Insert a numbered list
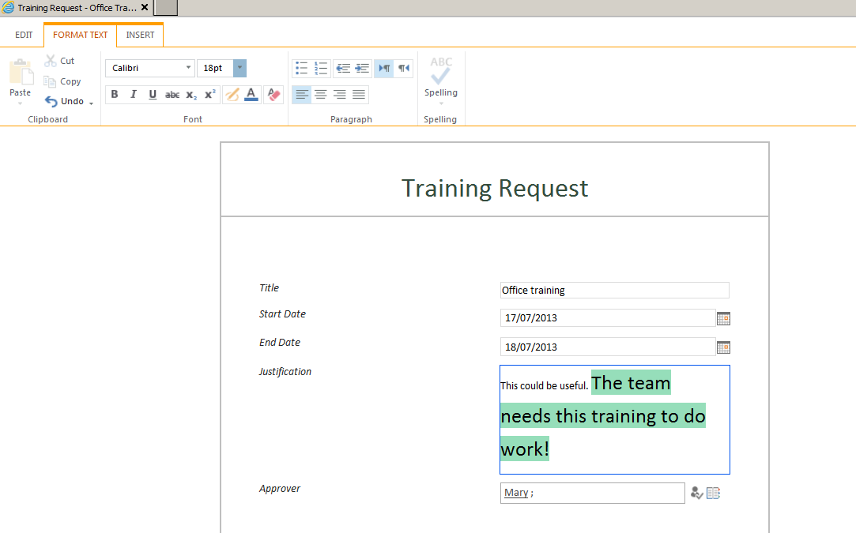This screenshot has height=533, width=856. coord(321,68)
